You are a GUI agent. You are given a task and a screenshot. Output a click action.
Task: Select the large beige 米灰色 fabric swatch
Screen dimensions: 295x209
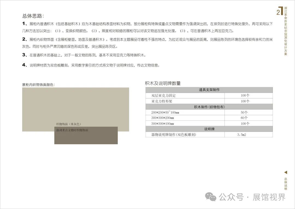pyautogui.click(x=75, y=105)
